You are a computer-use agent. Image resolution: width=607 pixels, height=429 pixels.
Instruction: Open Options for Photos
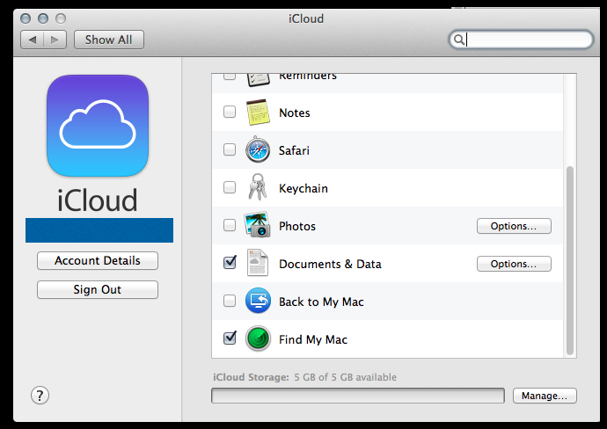514,226
